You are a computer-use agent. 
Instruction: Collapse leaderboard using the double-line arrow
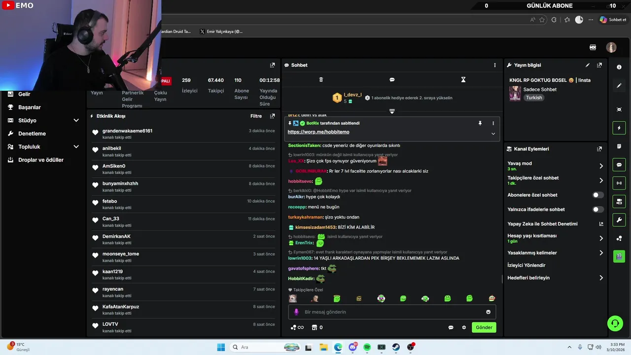[x=392, y=111]
